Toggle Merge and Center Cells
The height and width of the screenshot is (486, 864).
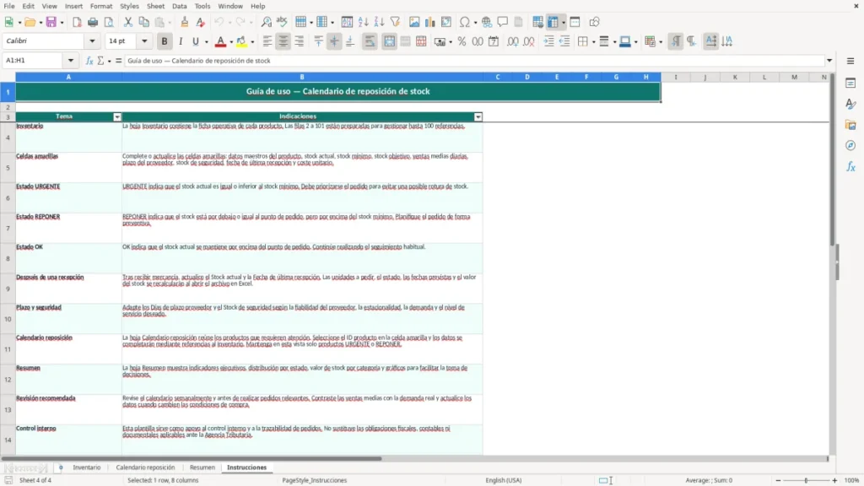[389, 41]
